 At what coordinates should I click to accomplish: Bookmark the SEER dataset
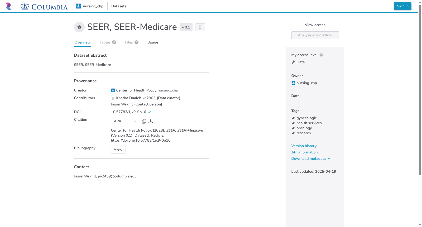(x=200, y=27)
